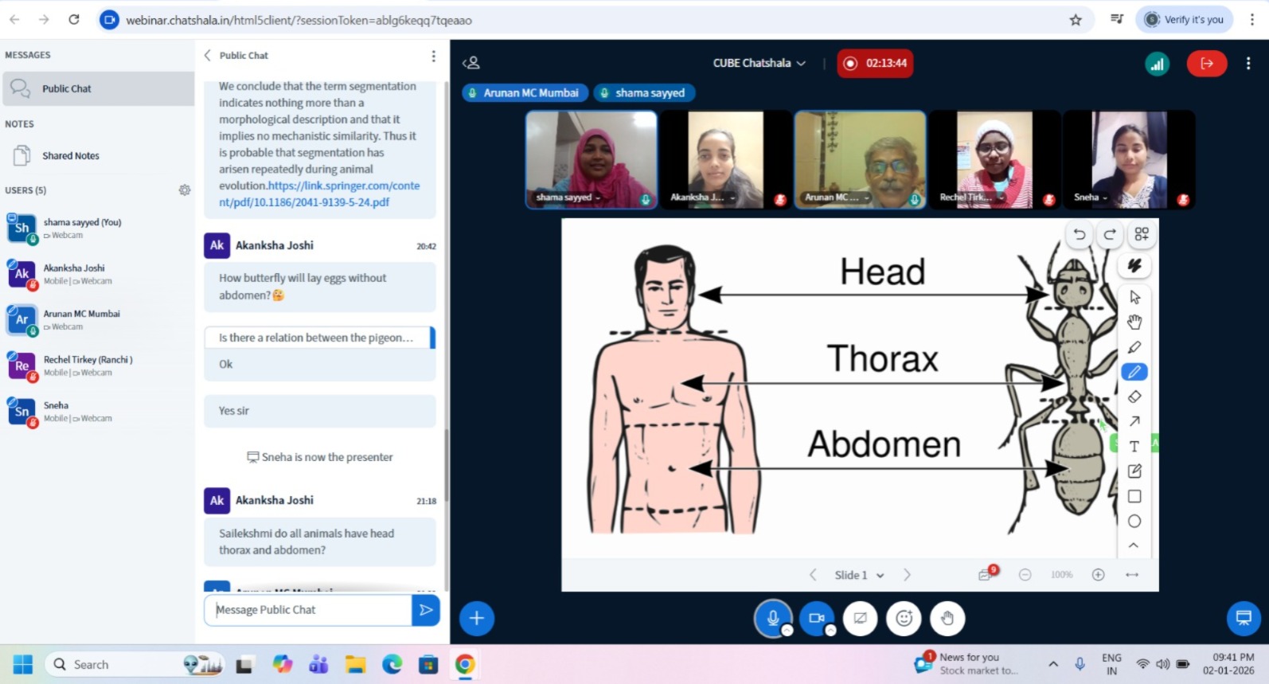Screen dimensions: 1269x684
Task: Open the Slide 1 dropdown
Action: click(x=859, y=575)
